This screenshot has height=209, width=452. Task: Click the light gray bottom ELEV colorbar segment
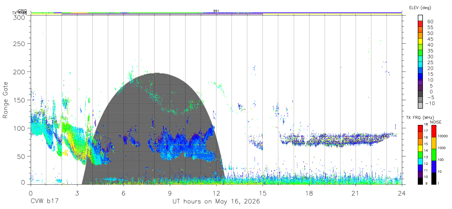(x=420, y=106)
